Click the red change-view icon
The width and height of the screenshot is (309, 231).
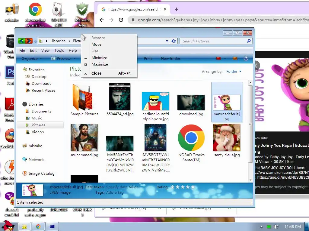tap(218, 58)
